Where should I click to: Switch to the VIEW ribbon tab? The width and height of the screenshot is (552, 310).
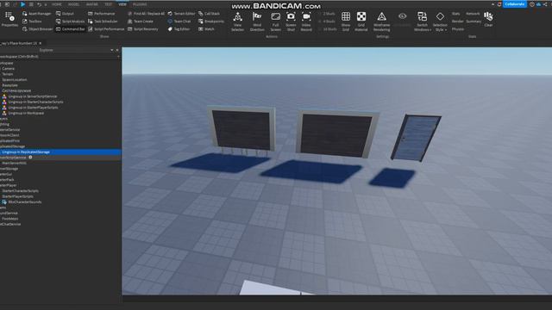pos(122,4)
